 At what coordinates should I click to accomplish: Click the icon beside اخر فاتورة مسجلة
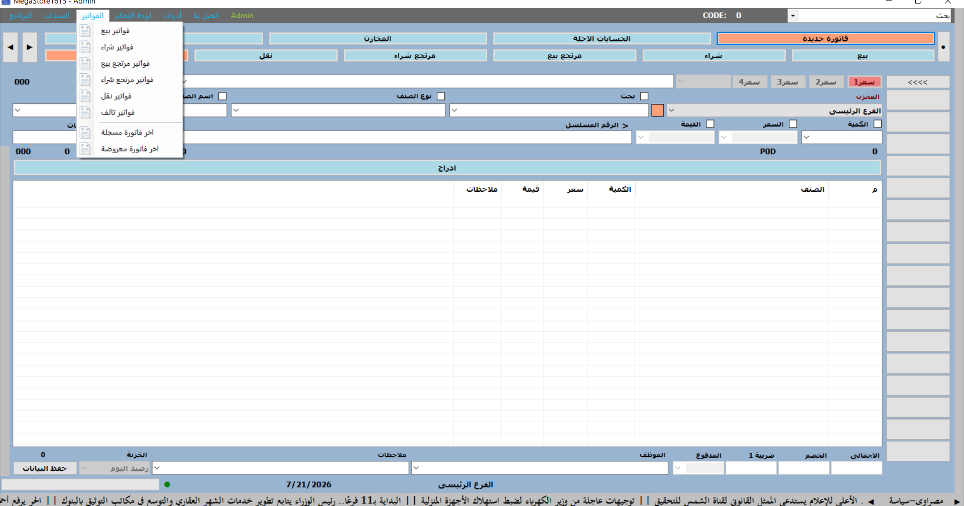click(x=85, y=133)
